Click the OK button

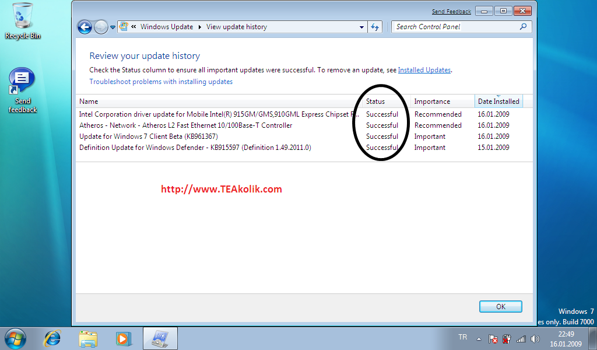tap(501, 307)
